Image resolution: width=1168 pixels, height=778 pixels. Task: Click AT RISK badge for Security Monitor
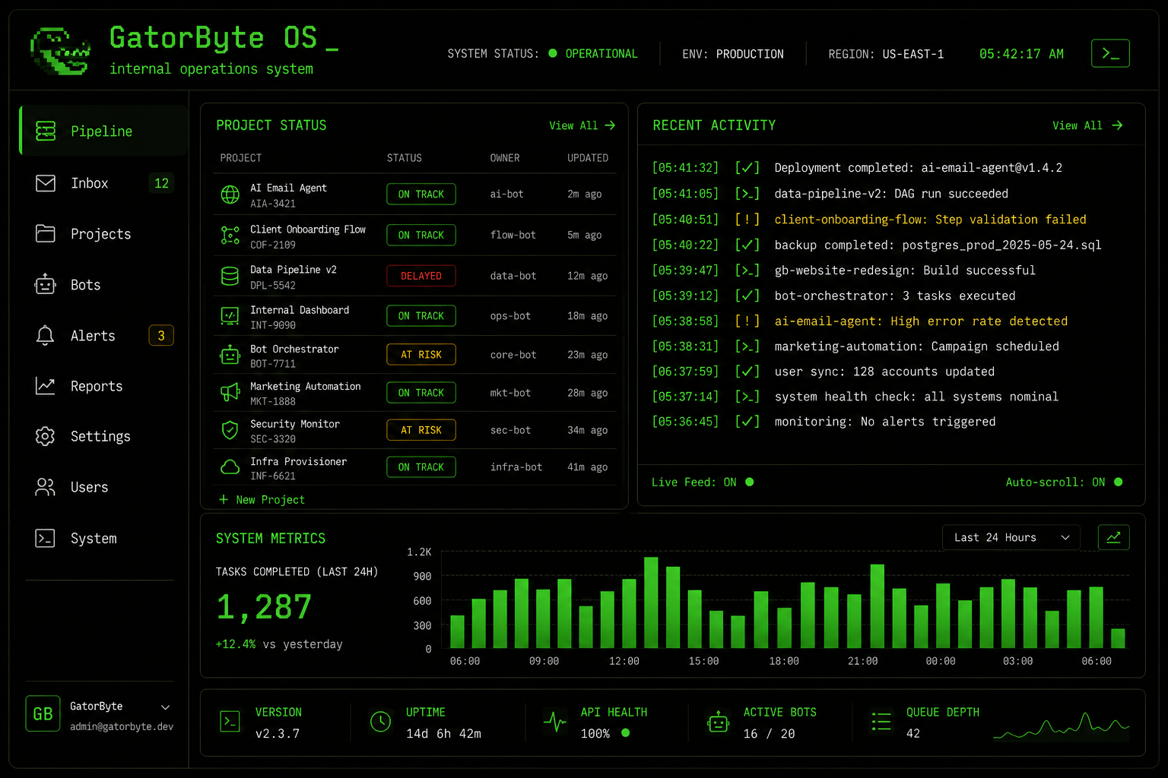pos(421,430)
